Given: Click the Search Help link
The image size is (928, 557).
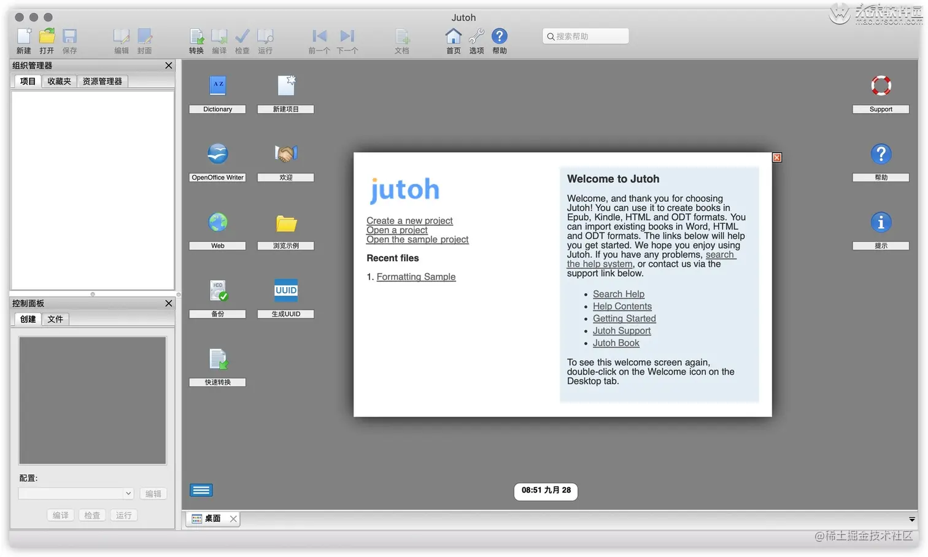Looking at the screenshot, I should pyautogui.click(x=619, y=294).
